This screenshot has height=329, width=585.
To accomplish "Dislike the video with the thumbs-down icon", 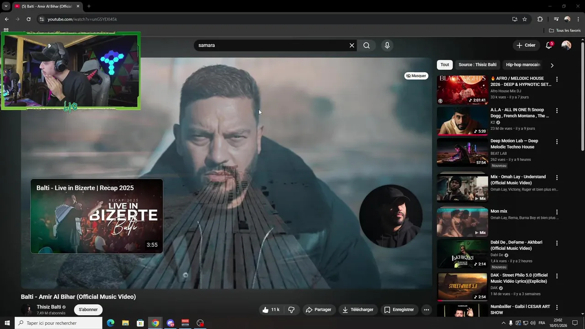I will point(291,310).
